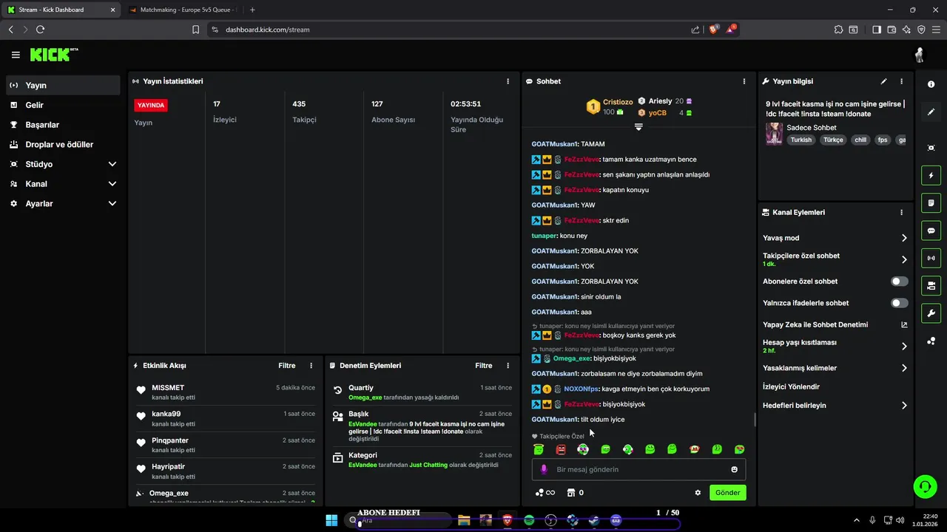Click the broadcast signal icon in right sidebar
Image resolution: width=947 pixels, height=532 pixels.
pos(931,258)
